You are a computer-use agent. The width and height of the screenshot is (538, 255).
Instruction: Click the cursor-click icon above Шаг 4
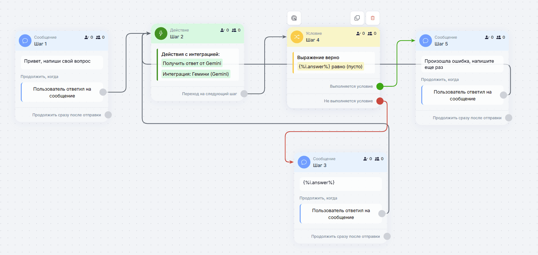[x=294, y=18]
